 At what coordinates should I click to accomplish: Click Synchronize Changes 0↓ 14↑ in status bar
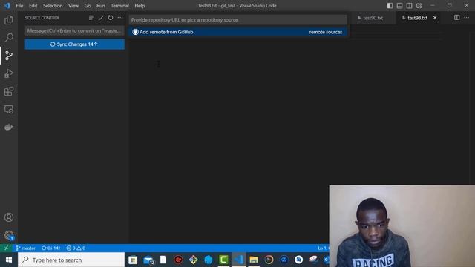(x=51, y=248)
